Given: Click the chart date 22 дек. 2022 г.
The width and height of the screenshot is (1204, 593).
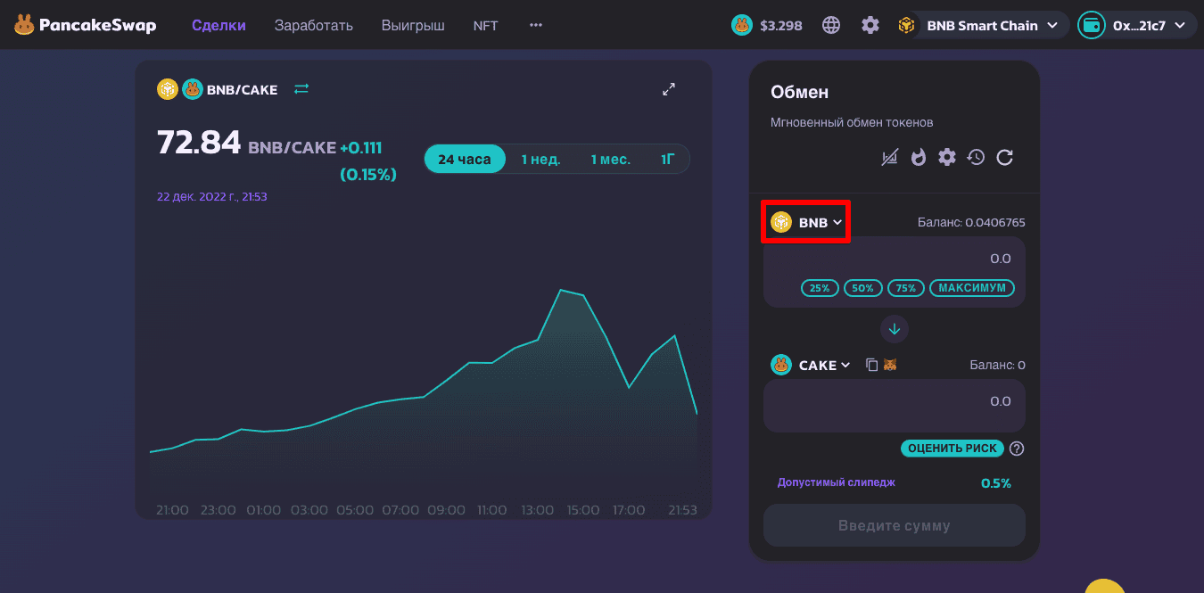Looking at the screenshot, I should pos(212,196).
